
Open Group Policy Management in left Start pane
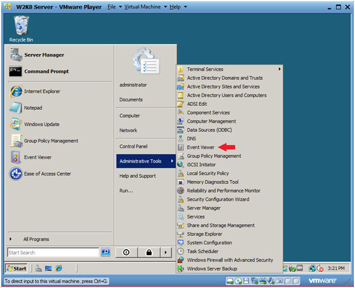[x=44, y=141]
